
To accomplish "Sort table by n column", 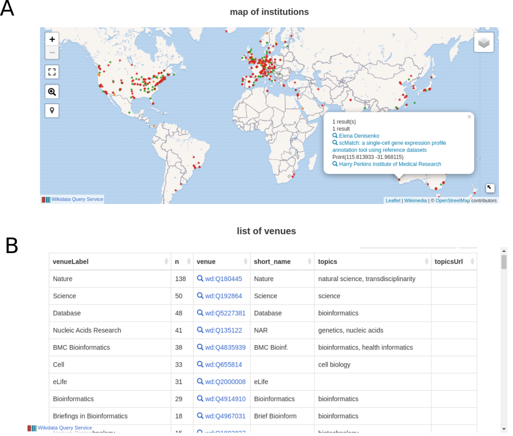I will pos(182,262).
